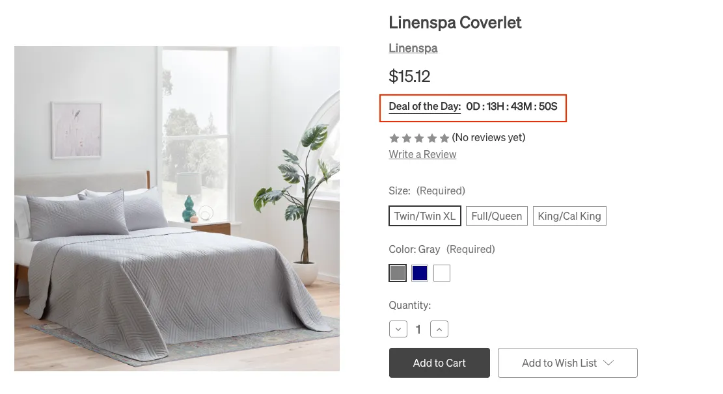The height and width of the screenshot is (394, 723).
Task: Expand the Add to Wish List dropdown
Action: (567, 363)
